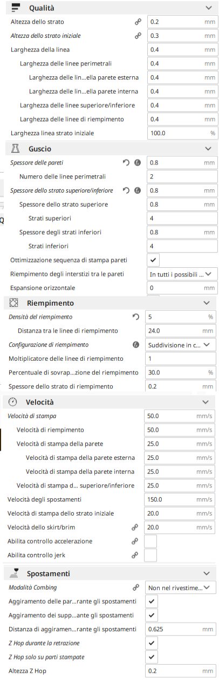219x687 pixels.
Task: Reset Densità del riempimento with revert arrow
Action: [x=135, y=316]
